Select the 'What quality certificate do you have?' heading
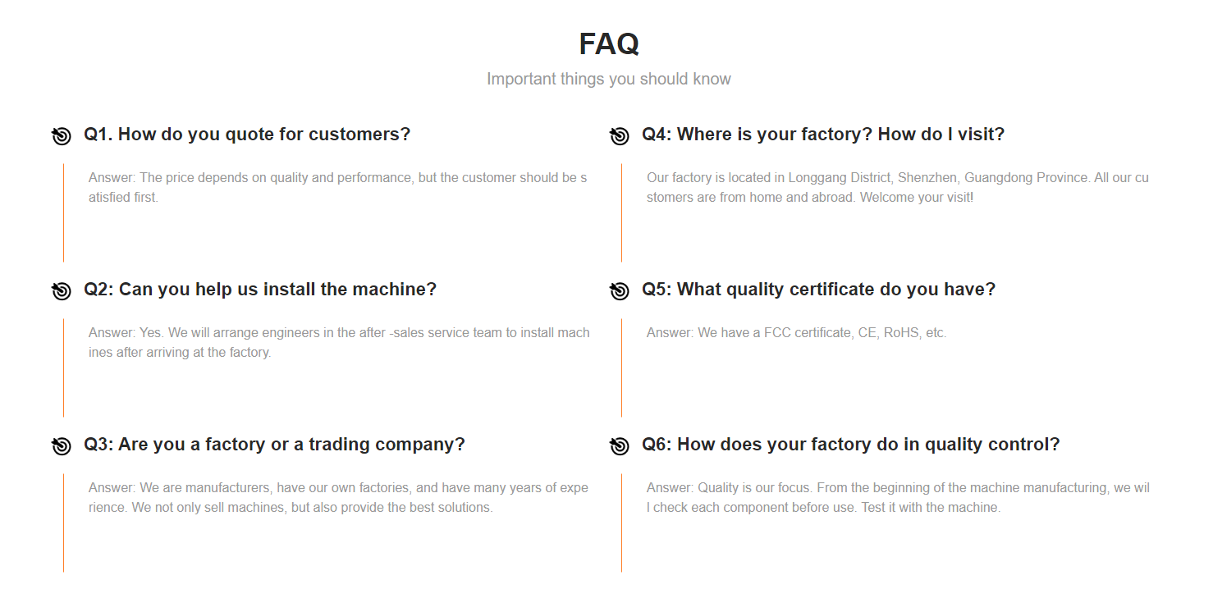The width and height of the screenshot is (1213, 589). point(818,290)
